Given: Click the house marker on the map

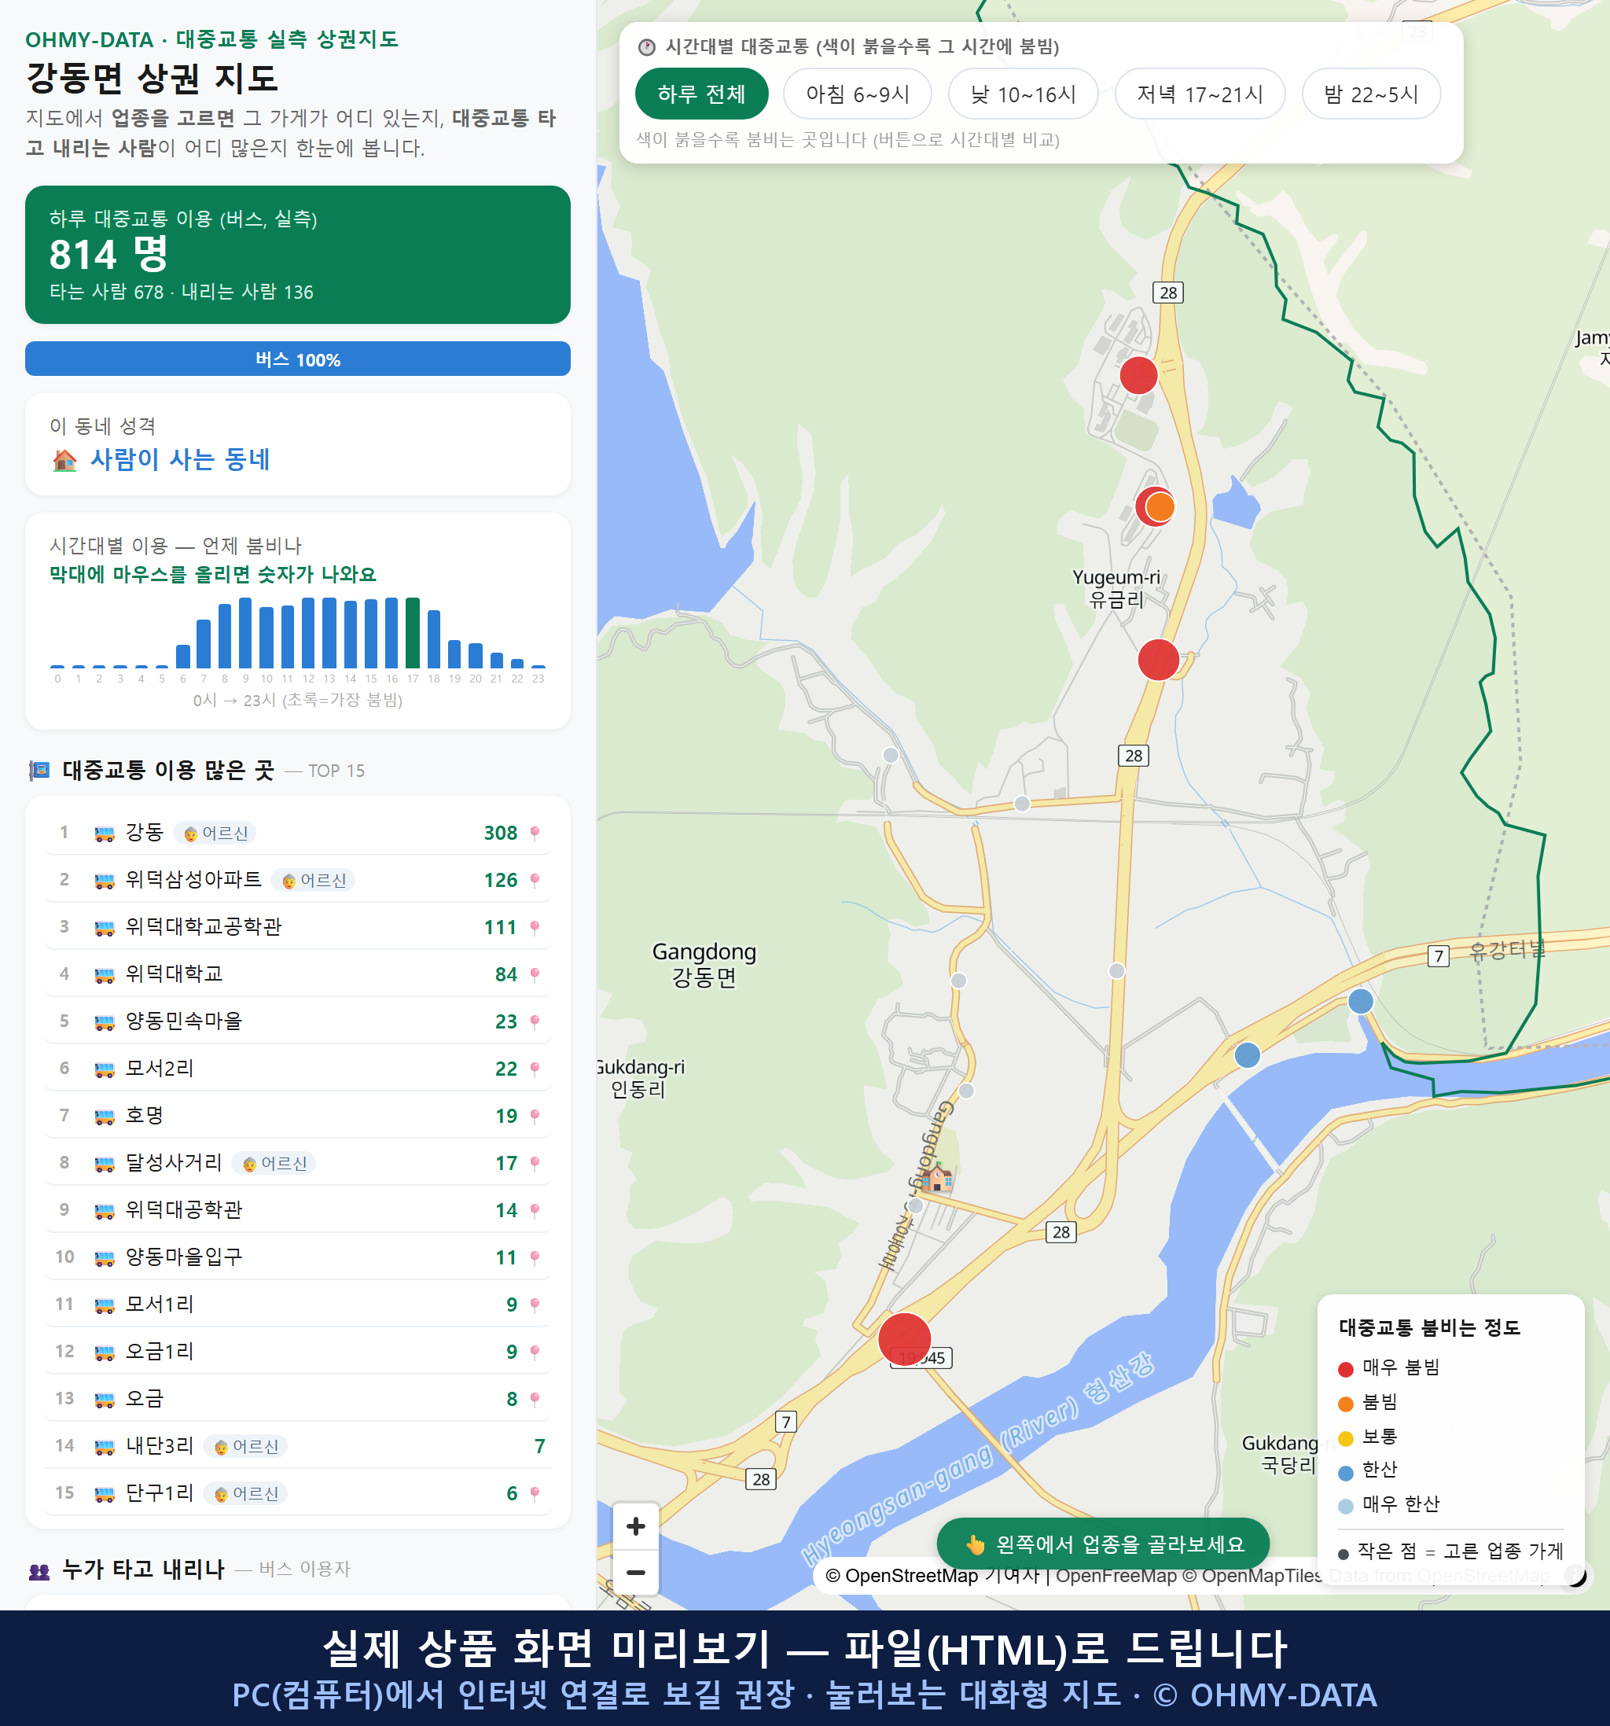Looking at the screenshot, I should (936, 1177).
